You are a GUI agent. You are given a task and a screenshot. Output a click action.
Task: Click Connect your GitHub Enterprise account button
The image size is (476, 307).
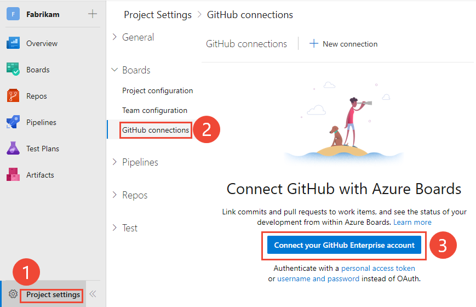[344, 245]
